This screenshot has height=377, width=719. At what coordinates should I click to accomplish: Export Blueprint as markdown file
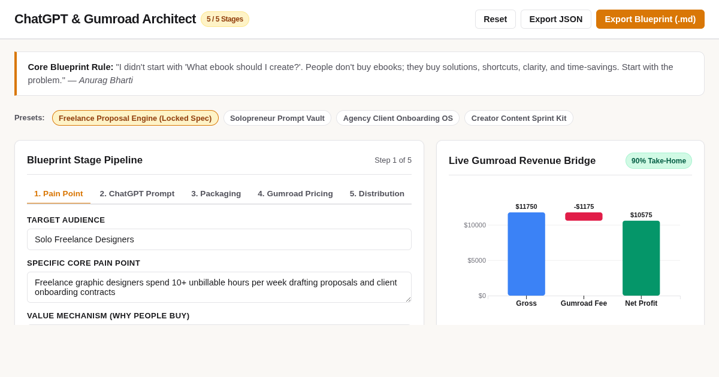pos(650,19)
